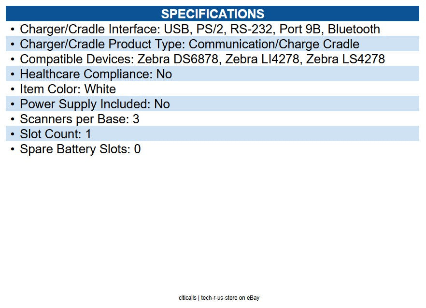Click the RS-232 interface text
Viewport: 426px width, 308px height.
point(250,29)
